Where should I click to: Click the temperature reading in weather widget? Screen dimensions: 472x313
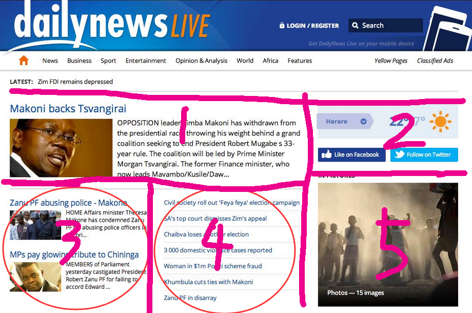407,122
